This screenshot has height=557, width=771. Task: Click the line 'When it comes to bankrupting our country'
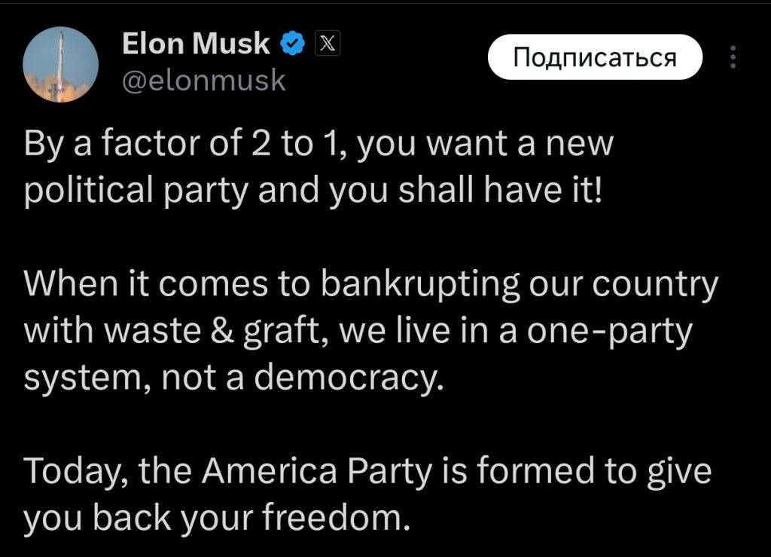tap(371, 284)
